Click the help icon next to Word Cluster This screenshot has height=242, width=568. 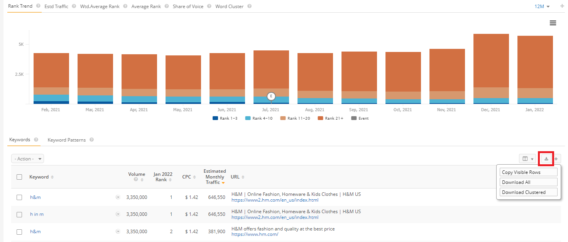pos(249,7)
